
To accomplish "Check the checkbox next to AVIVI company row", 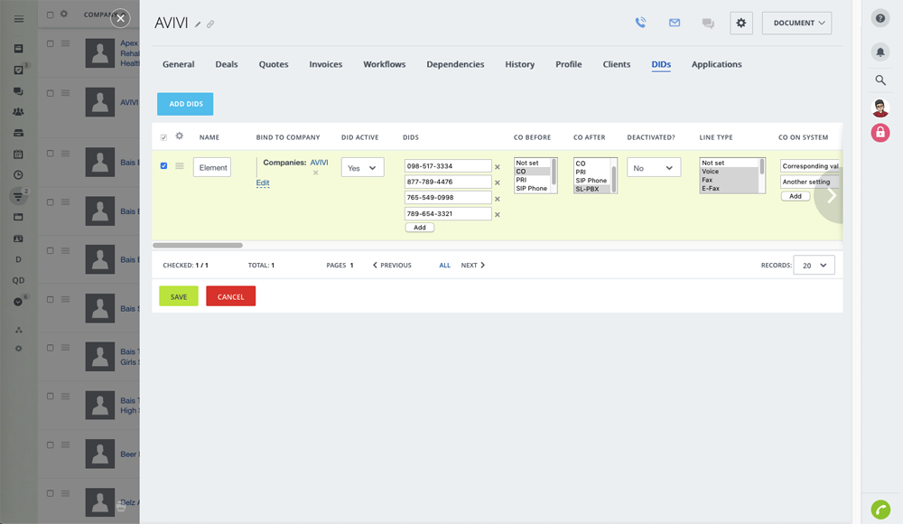I will coord(51,92).
